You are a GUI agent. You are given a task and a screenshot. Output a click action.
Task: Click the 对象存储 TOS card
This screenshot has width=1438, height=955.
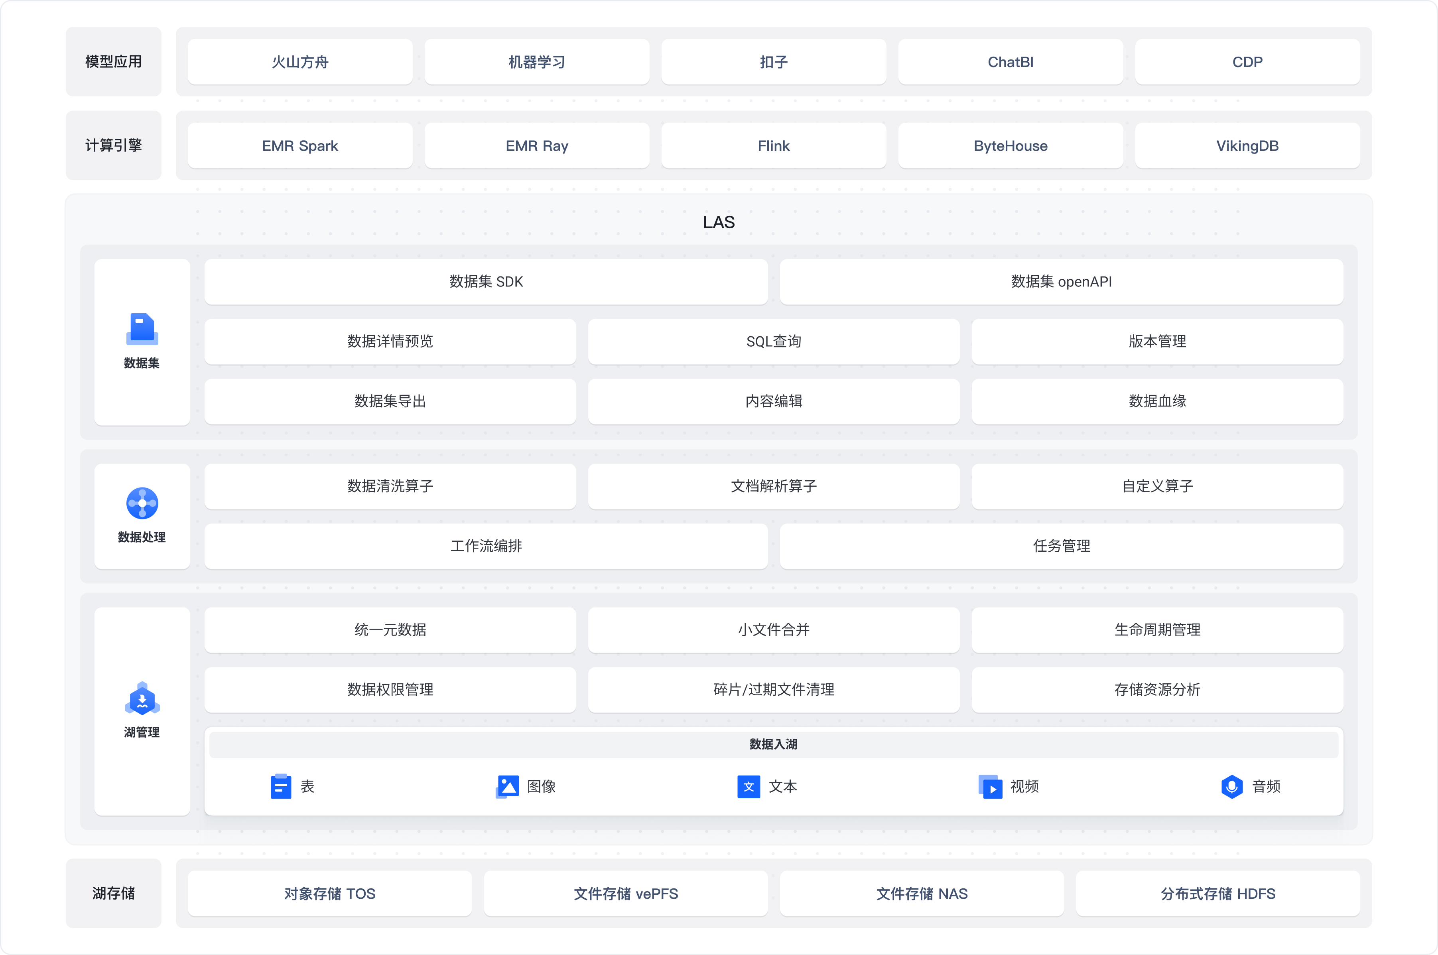pos(329,894)
